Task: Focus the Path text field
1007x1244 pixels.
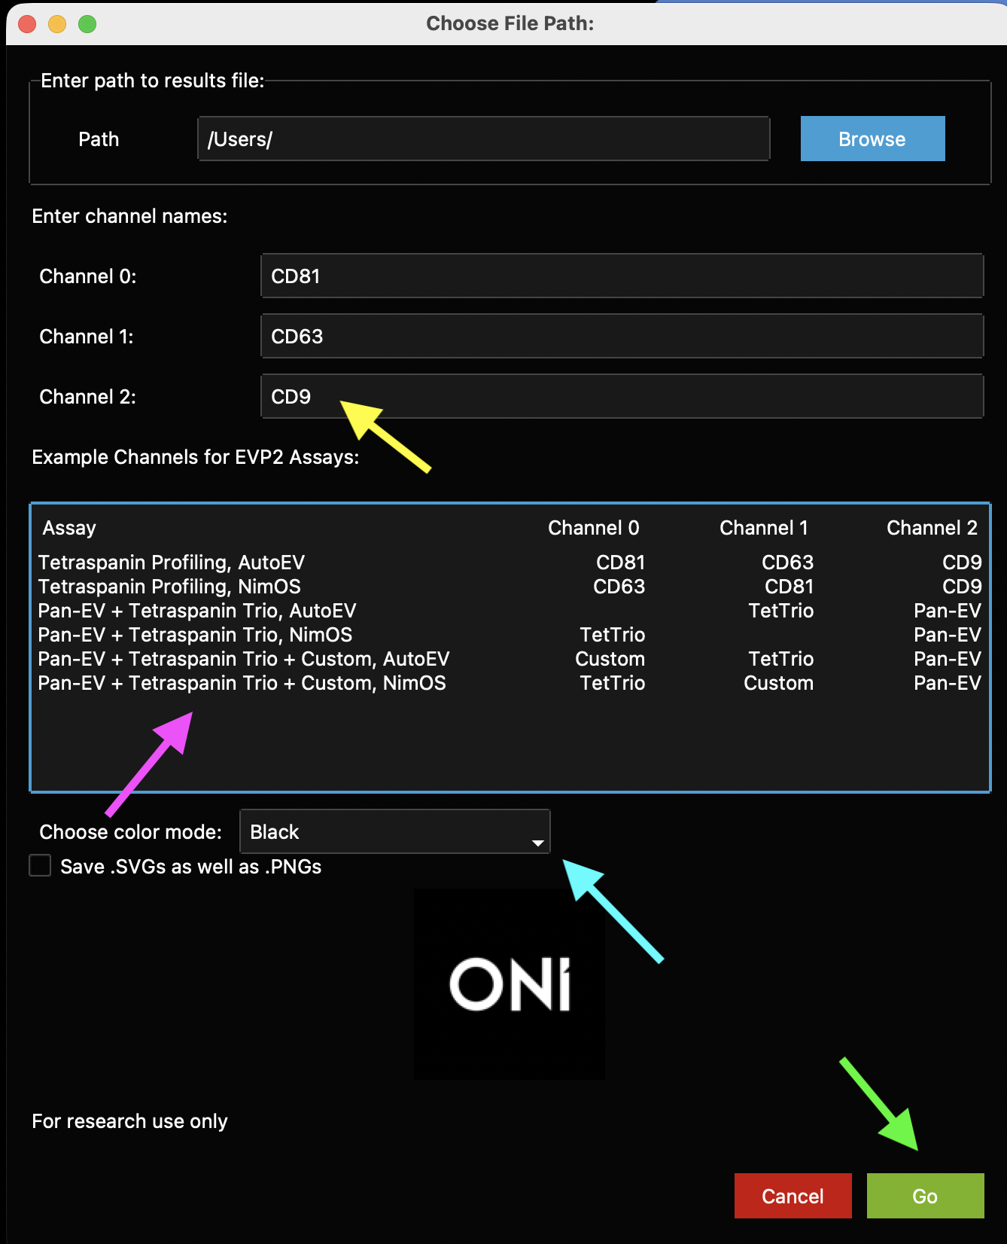Action: coord(483,139)
